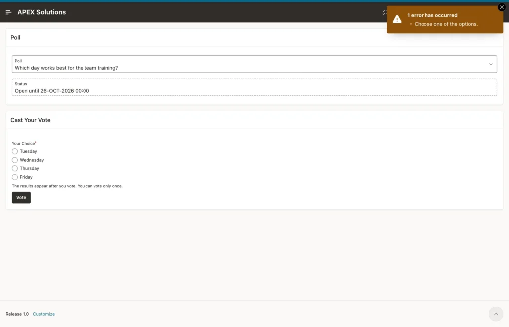Screen dimensions: 509x327
Task: Click the Your Choice required field label
Action: (x=24, y=143)
